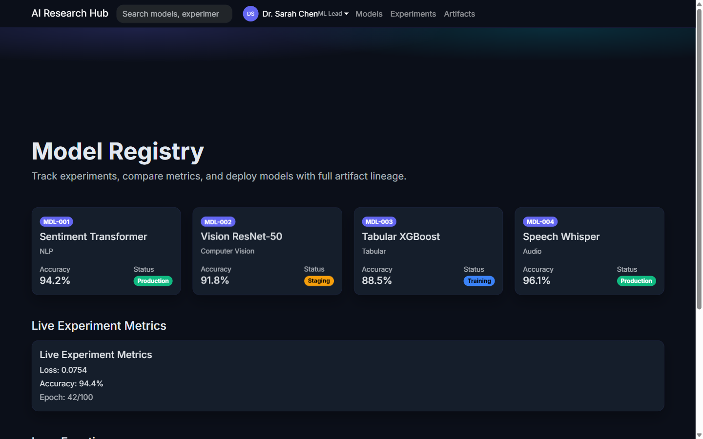Select the 91.8% accuracy value
Viewport: 703px width, 439px height.
[x=215, y=280]
